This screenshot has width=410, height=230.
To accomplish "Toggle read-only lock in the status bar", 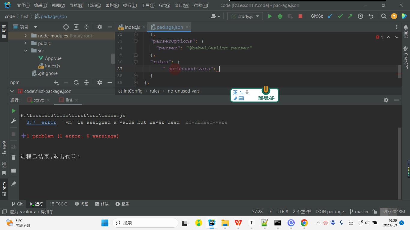I will [375, 211].
